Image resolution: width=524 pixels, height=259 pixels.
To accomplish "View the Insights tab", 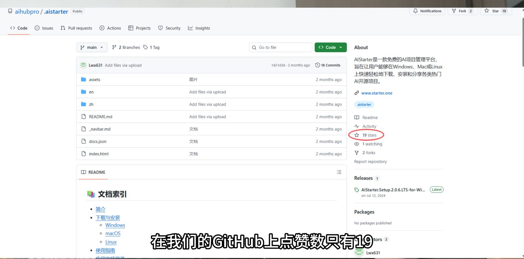I will click(199, 28).
